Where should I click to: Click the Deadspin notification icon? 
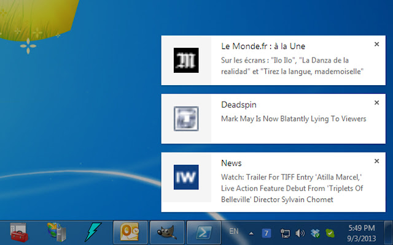point(186,119)
